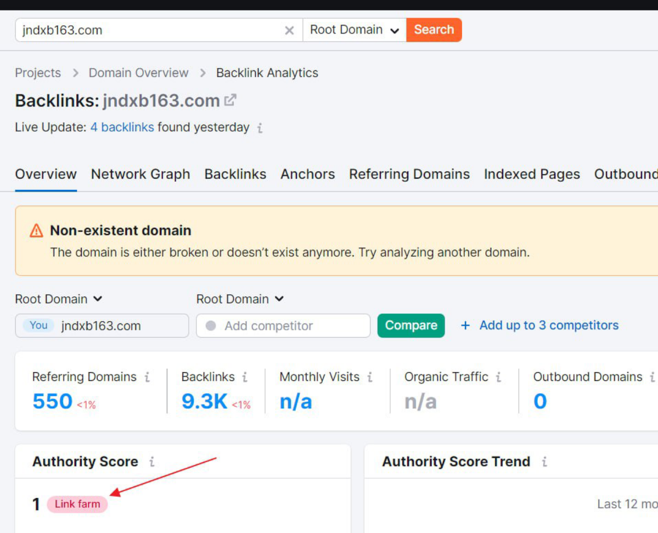
Task: Click info icon beside Referring Domains
Action: pos(147,377)
